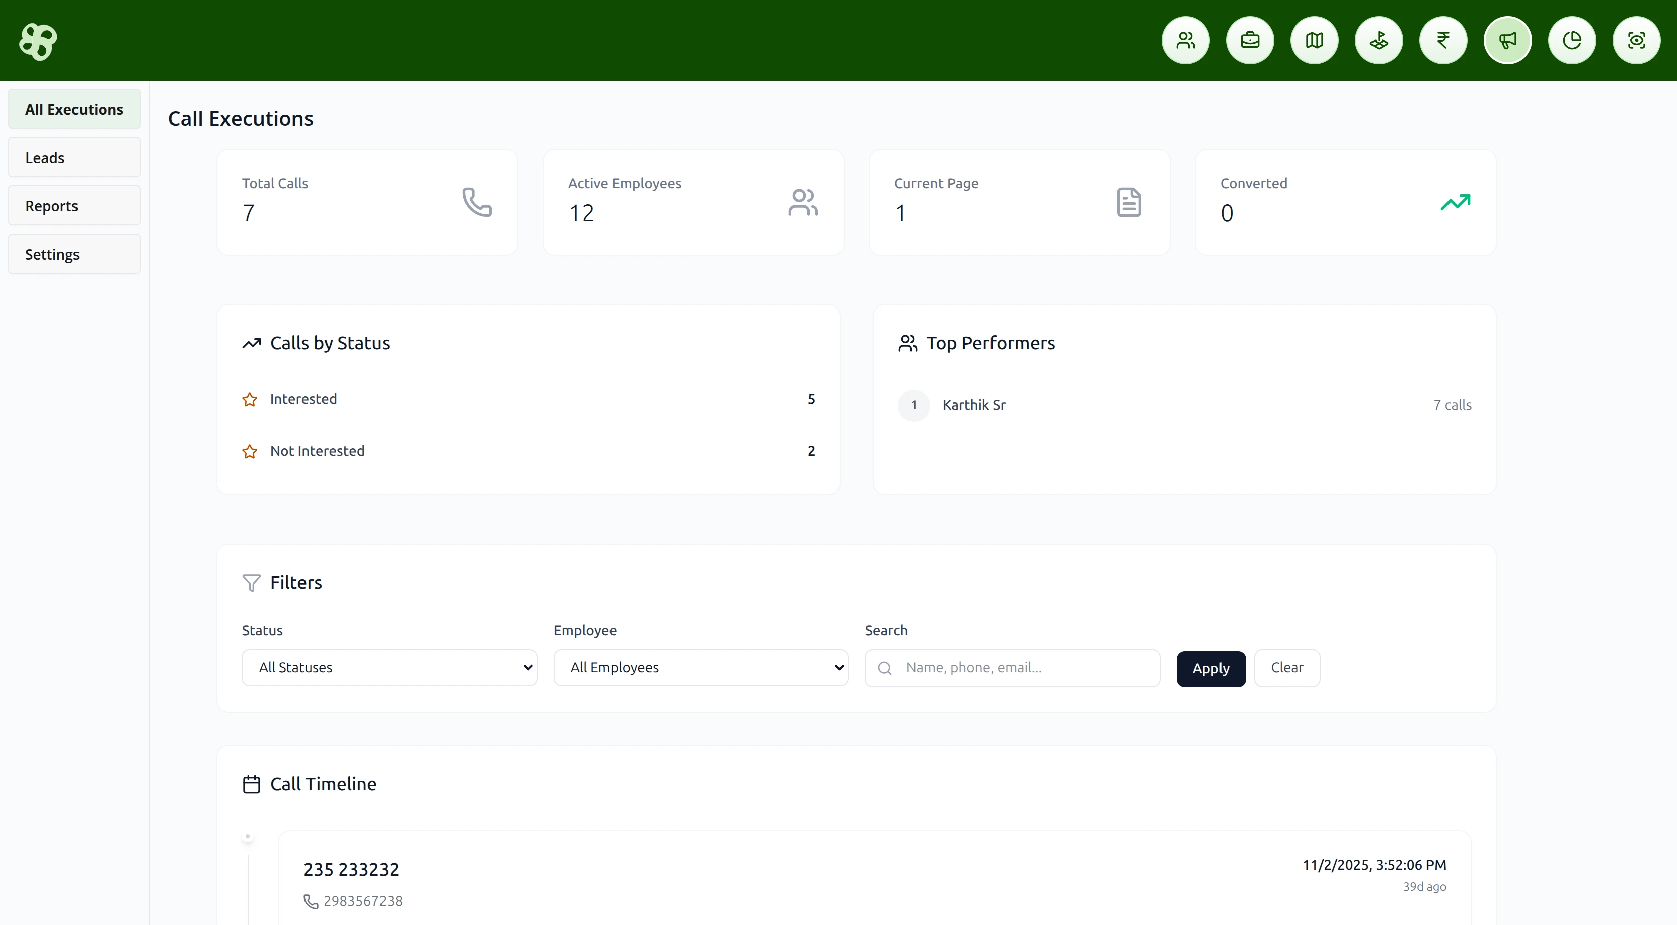Click the milestone flag icon in top bar
The width and height of the screenshot is (1677, 925).
[x=1379, y=40]
